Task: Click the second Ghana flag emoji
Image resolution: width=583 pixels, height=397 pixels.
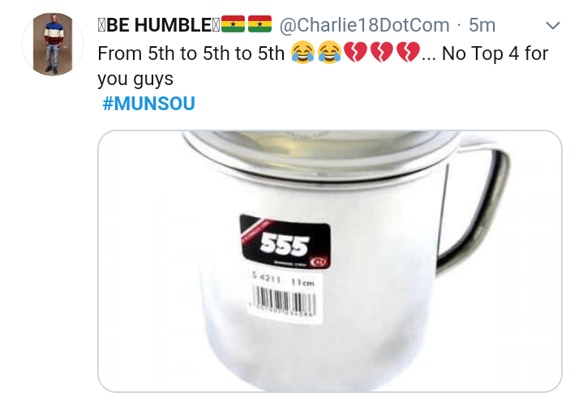Action: pyautogui.click(x=260, y=24)
